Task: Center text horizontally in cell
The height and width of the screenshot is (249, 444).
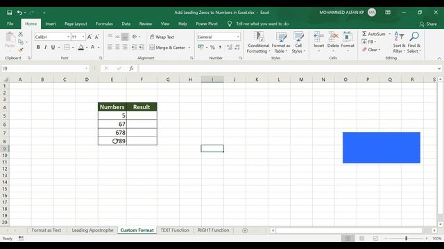Action: (x=117, y=47)
